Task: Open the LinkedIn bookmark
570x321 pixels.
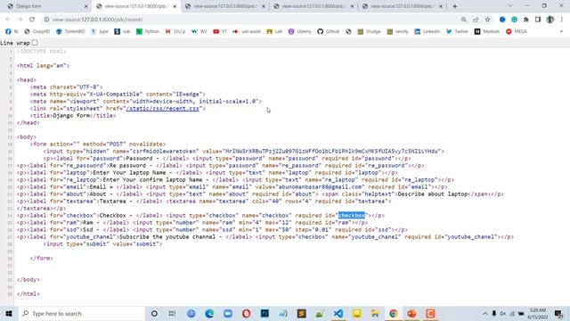Action: coord(427,32)
